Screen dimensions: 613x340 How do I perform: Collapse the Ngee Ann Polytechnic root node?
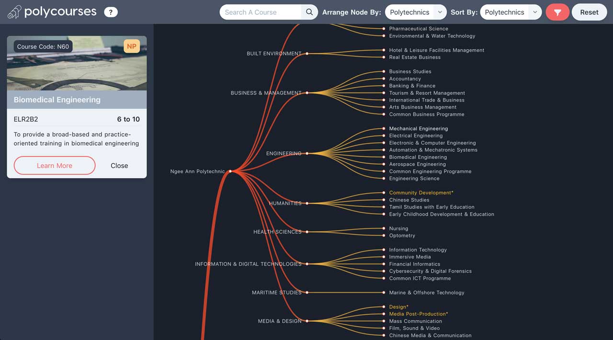[231, 170]
